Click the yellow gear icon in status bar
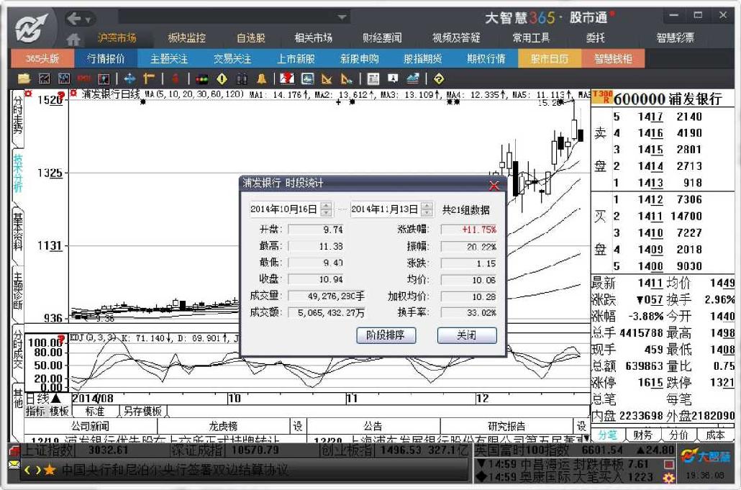Screen dimensions: 741x490 (x=668, y=478)
